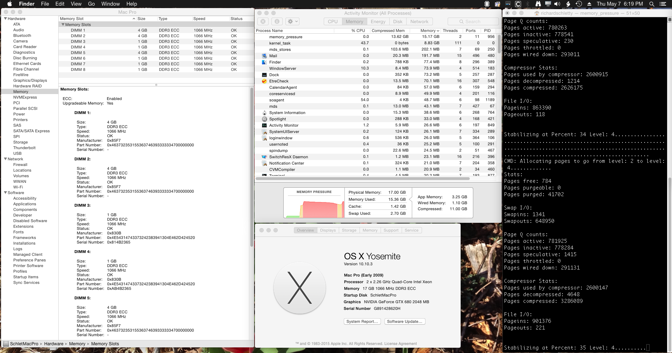672x353 pixels.
Task: Click the Activity Monitor search field
Action: pos(473,21)
